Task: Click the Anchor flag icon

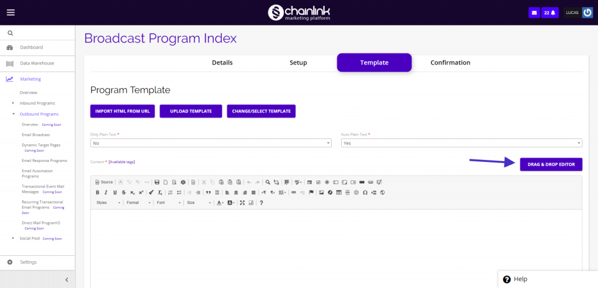Action: tap(311, 192)
